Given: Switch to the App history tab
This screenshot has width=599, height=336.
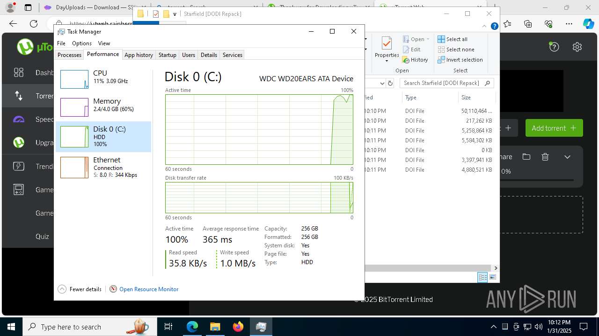Looking at the screenshot, I should click(x=139, y=55).
